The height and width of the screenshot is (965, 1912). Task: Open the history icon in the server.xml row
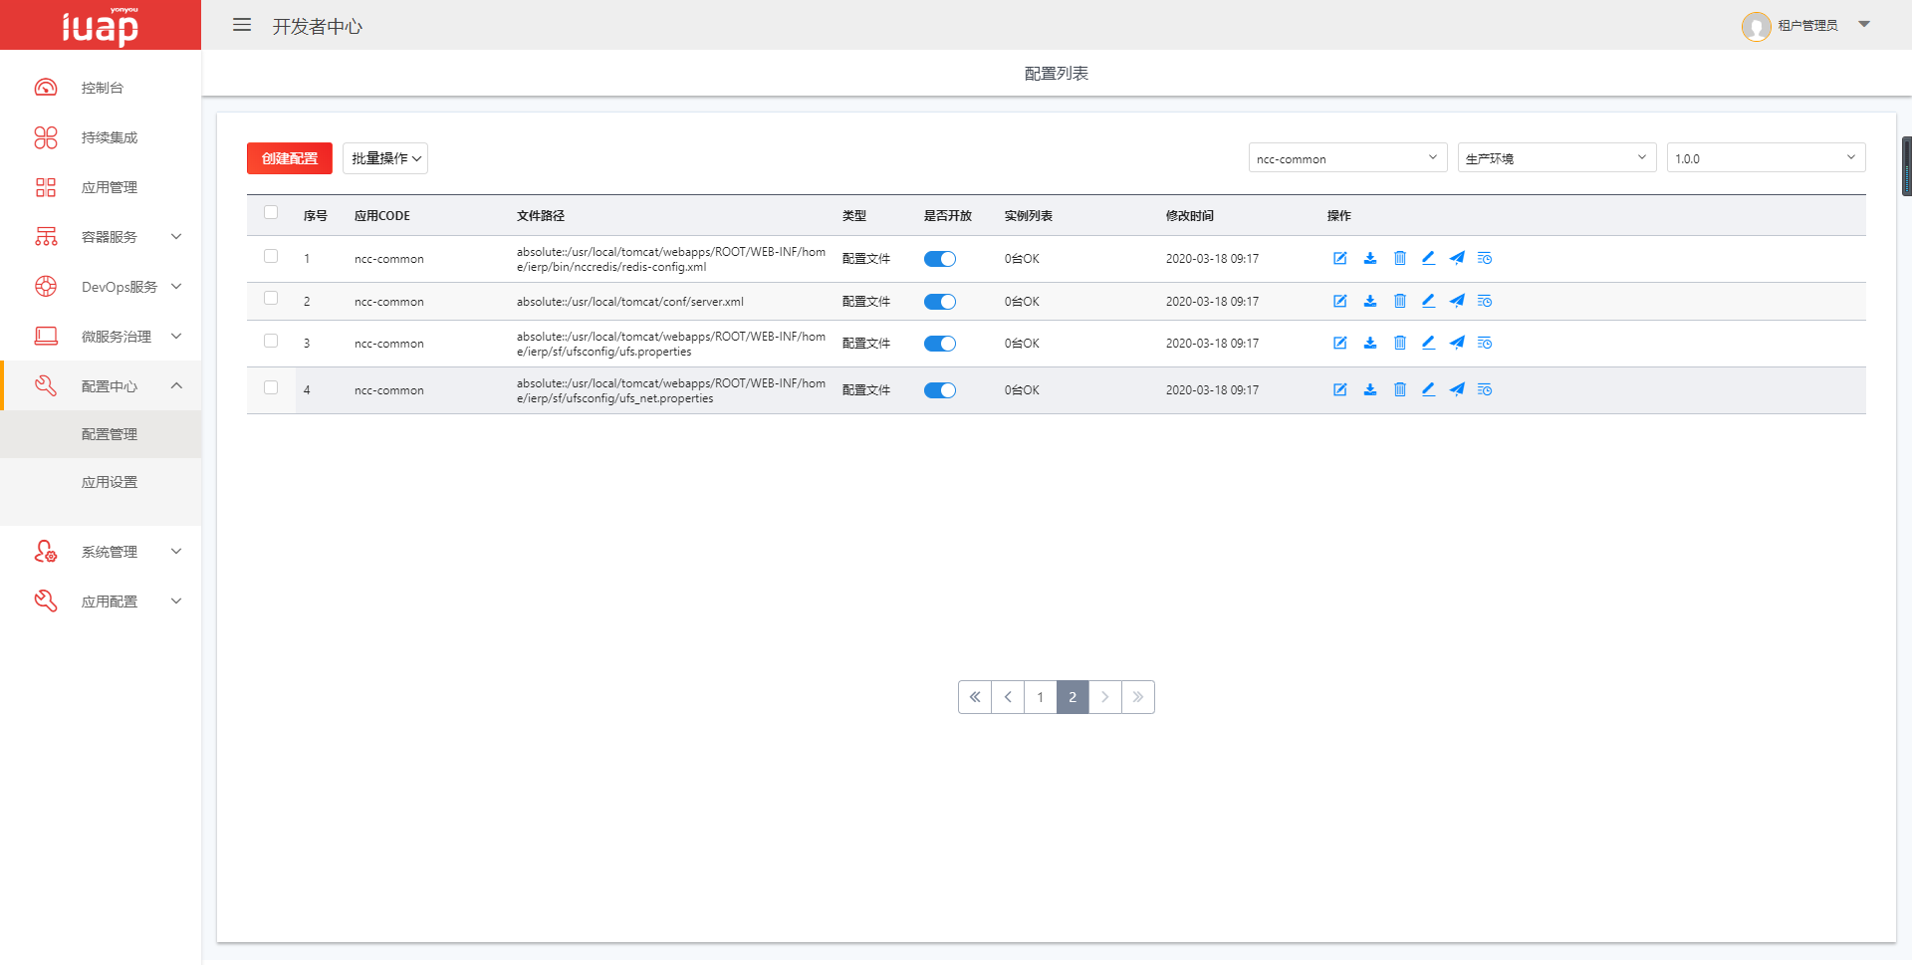[x=1485, y=301]
